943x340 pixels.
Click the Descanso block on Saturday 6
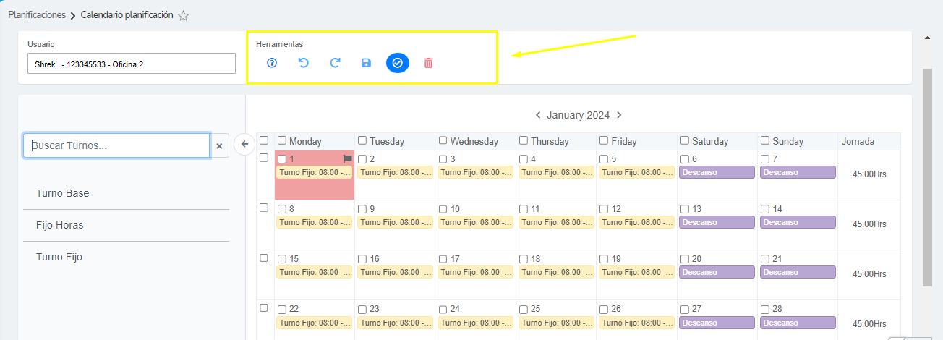tap(717, 172)
